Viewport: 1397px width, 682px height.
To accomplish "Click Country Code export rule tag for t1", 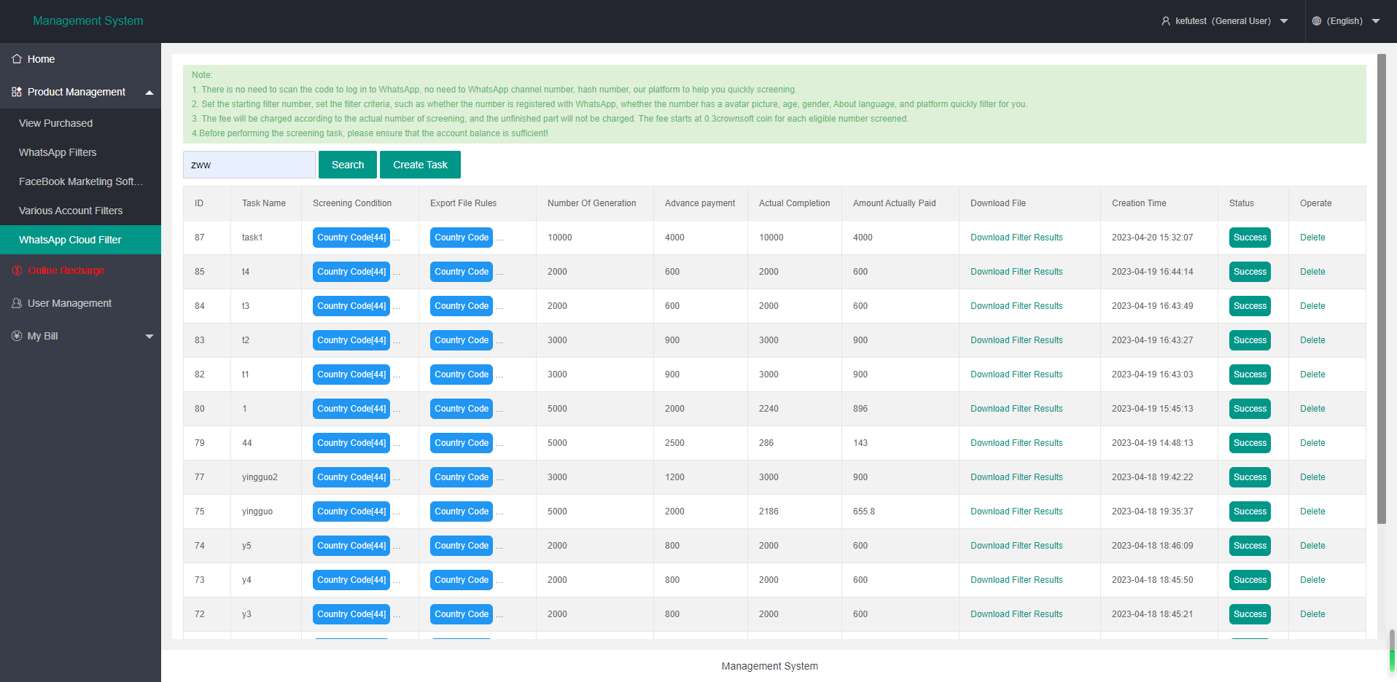I will tap(462, 375).
